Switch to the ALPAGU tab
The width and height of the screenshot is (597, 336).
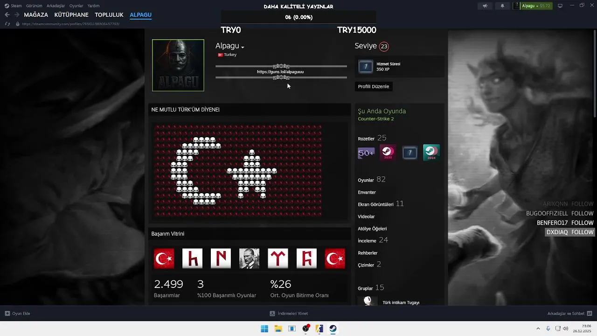point(140,15)
